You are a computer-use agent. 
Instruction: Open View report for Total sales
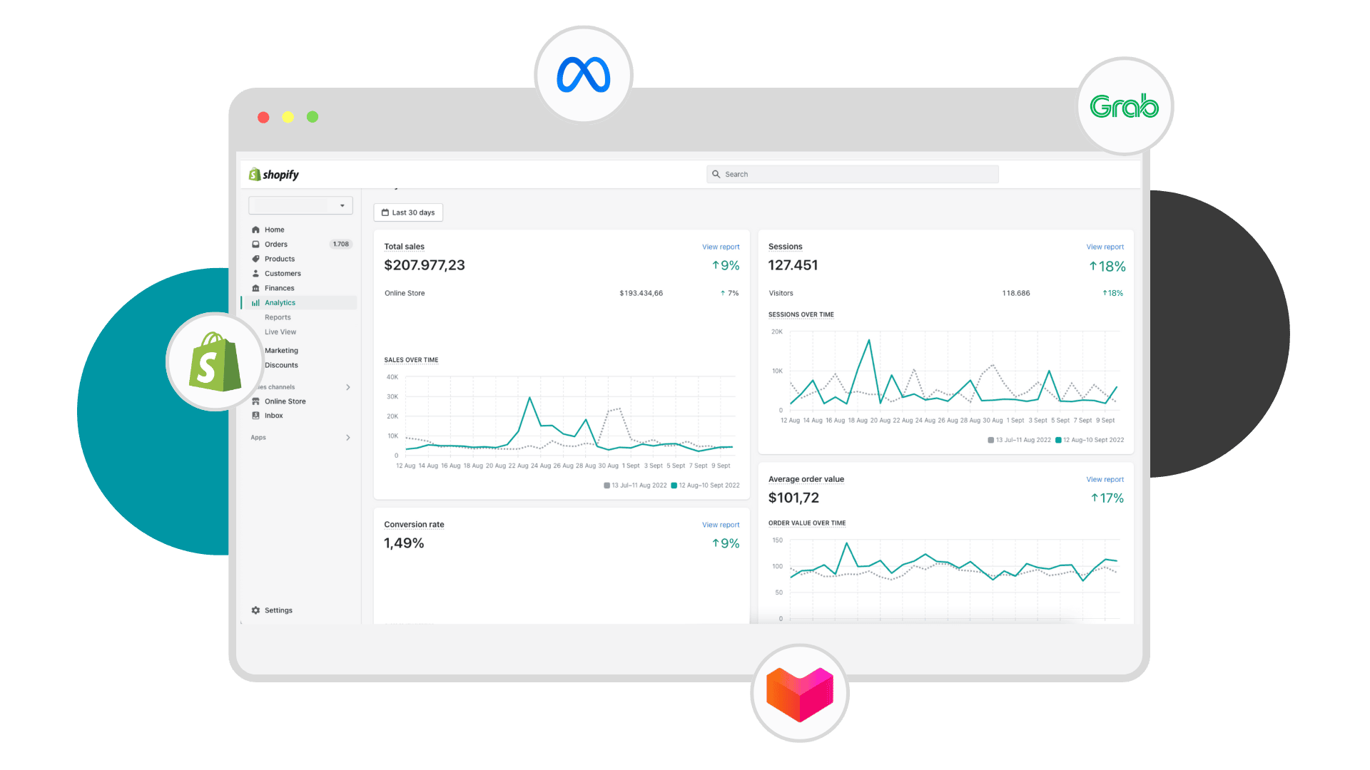pos(721,247)
